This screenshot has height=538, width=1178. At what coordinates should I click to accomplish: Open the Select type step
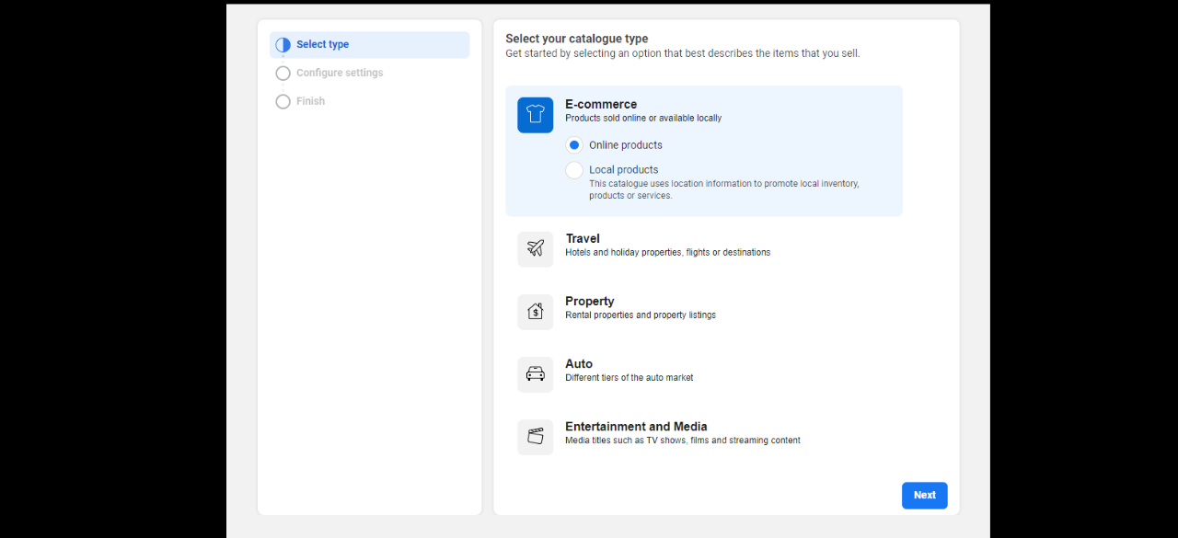pos(369,44)
